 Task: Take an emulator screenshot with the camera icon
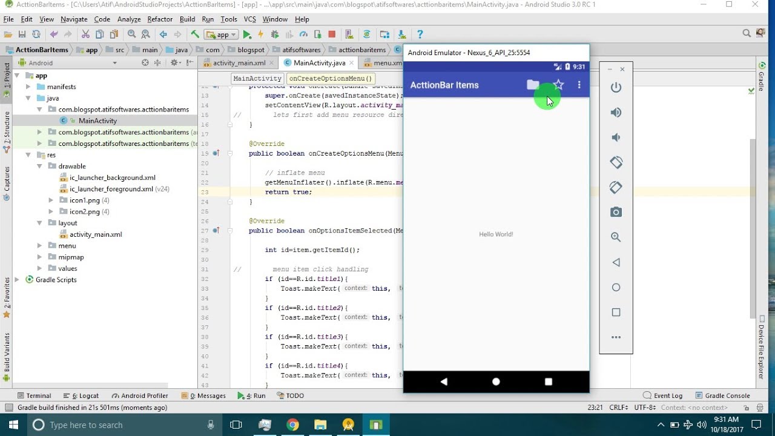616,212
